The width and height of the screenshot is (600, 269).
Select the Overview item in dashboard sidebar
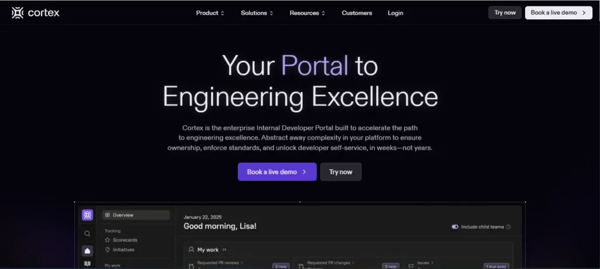[136, 215]
